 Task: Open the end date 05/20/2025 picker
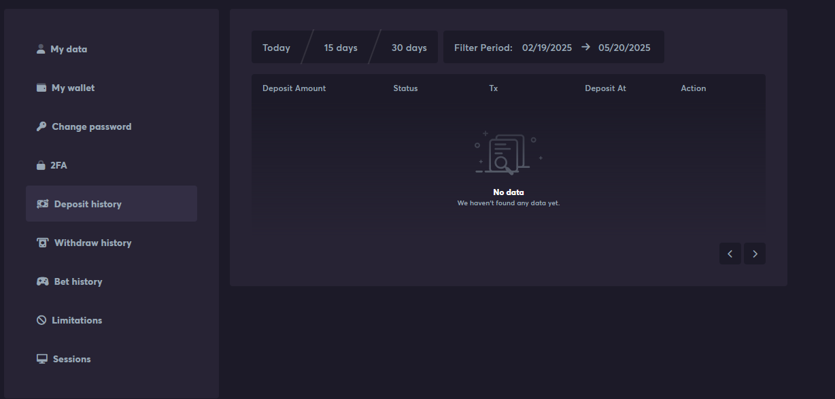click(x=624, y=48)
